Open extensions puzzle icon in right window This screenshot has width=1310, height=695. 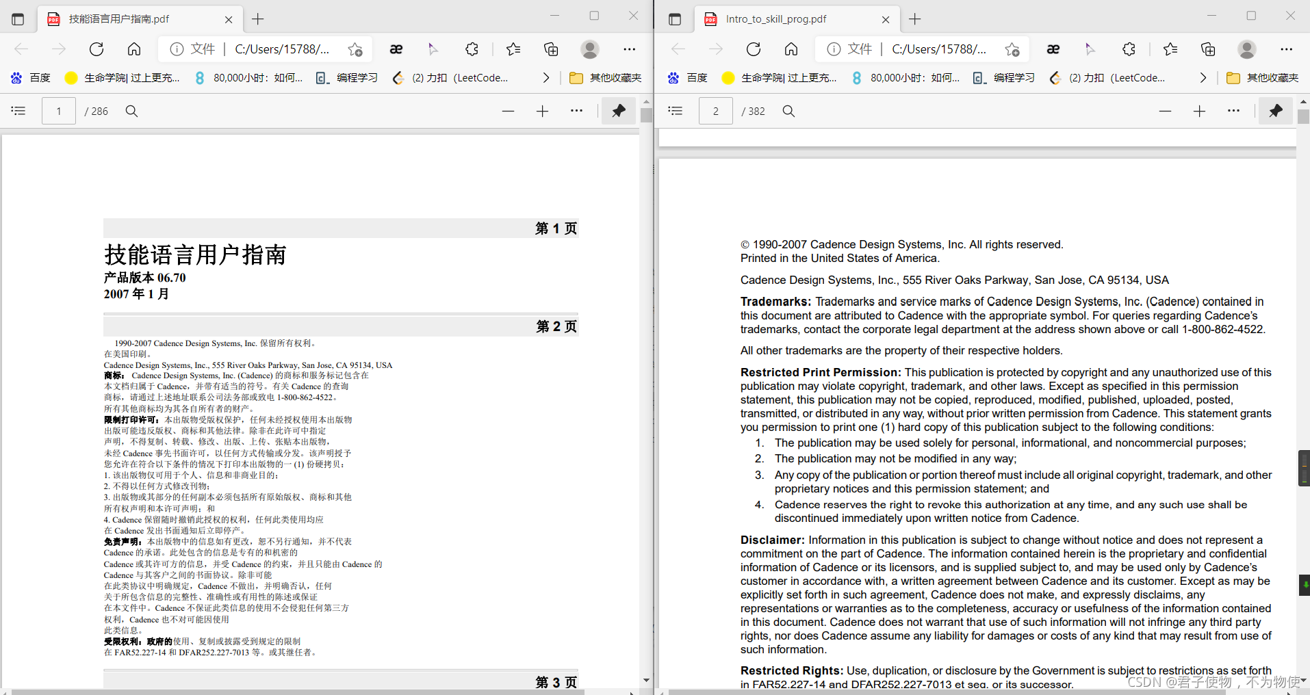pyautogui.click(x=1129, y=49)
